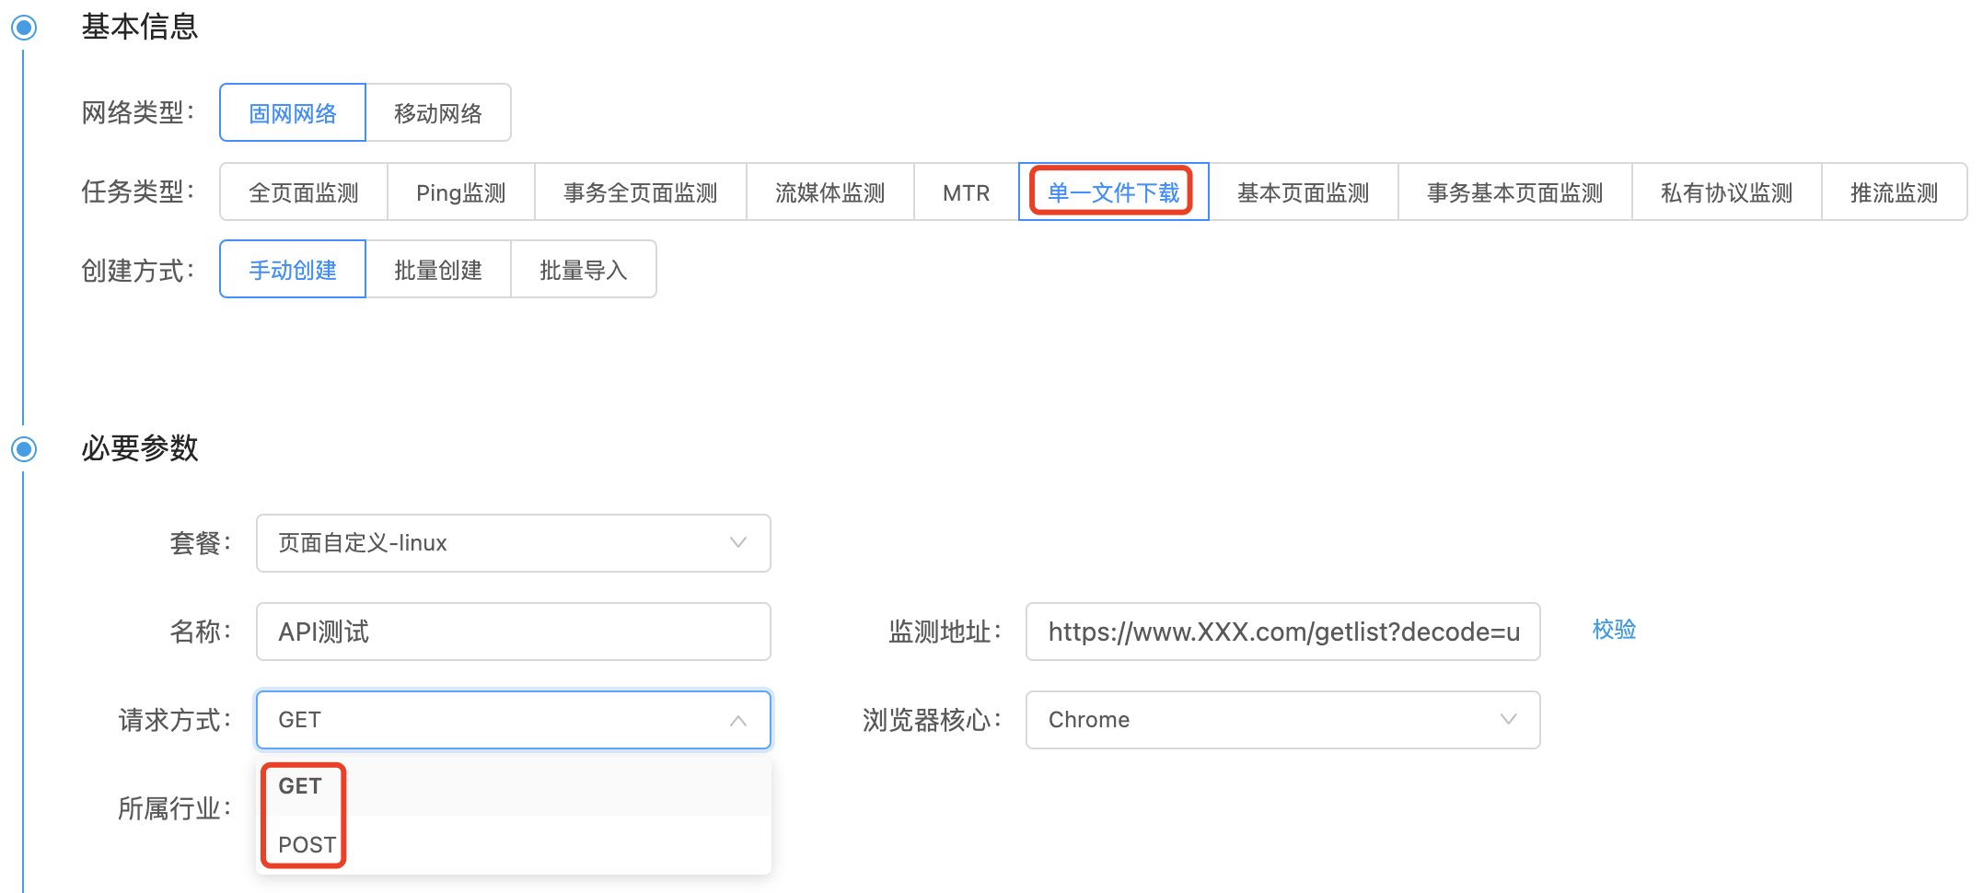The height and width of the screenshot is (893, 1983).
Task: Choose Ping监测 task type
Action: [460, 192]
